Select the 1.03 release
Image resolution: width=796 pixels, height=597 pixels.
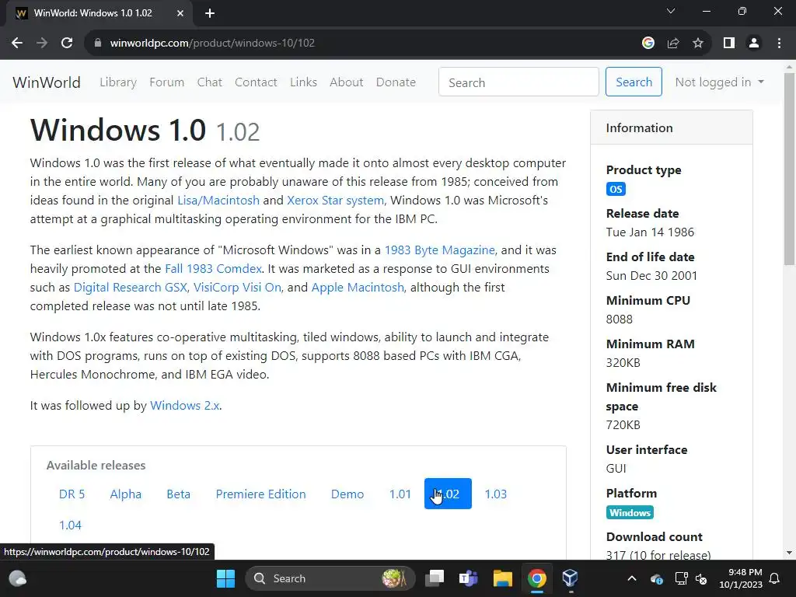pos(495,494)
